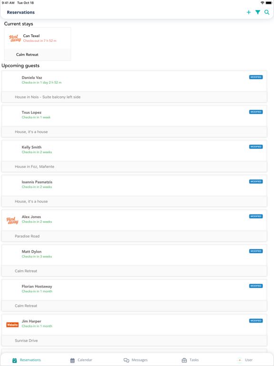This screenshot has width=274, height=366.
Task: Click 'House in Nois - Suite balcony left side'
Action: pos(48,97)
